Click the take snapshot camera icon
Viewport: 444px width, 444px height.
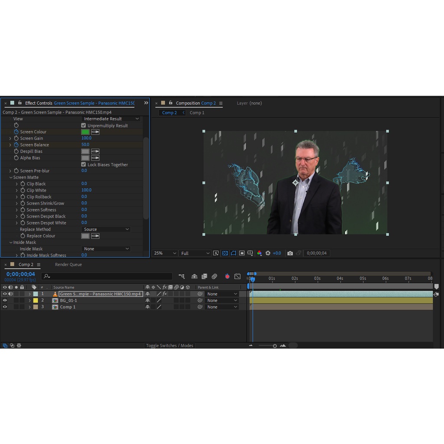coord(290,253)
